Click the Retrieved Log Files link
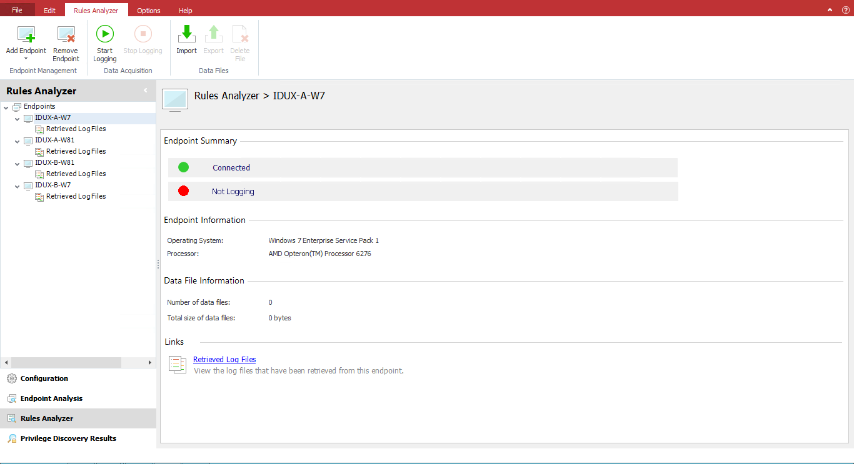Screen dimensions: 854x464 (224, 360)
